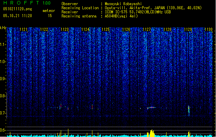Click the 1123 time marker

tap(65, 29)
